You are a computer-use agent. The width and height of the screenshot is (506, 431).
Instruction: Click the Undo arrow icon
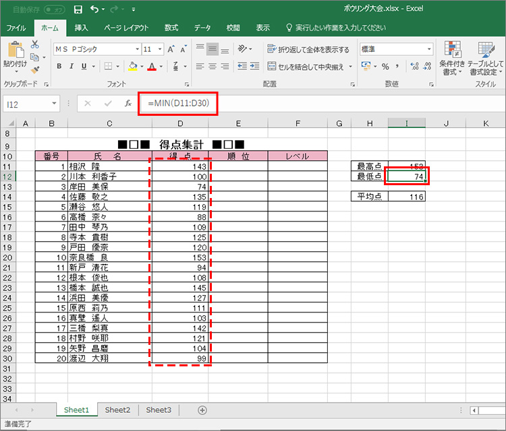pos(94,10)
